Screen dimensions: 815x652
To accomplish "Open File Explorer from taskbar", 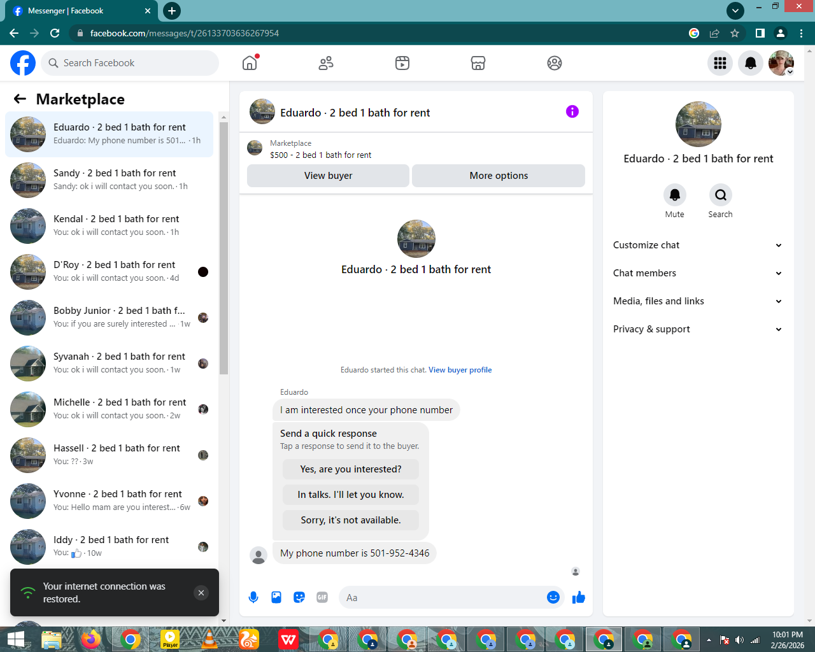I will (x=52, y=639).
